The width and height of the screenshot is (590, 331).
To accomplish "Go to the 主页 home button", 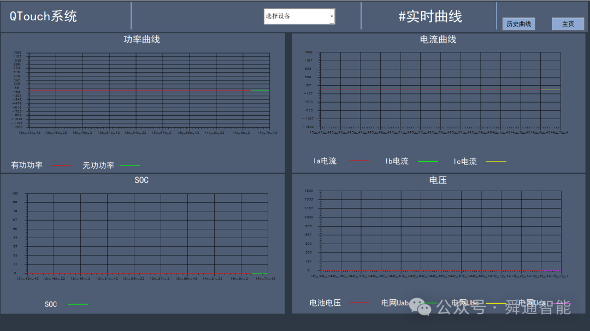I will point(568,24).
